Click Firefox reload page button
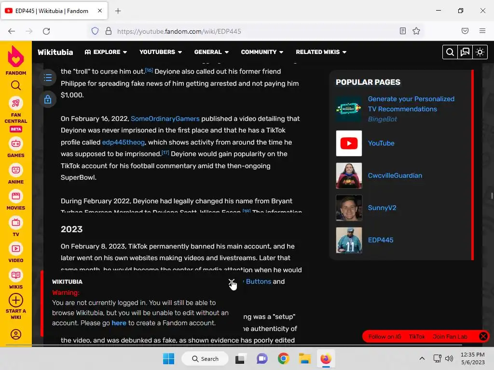Image resolution: width=494 pixels, height=370 pixels. click(x=46, y=31)
